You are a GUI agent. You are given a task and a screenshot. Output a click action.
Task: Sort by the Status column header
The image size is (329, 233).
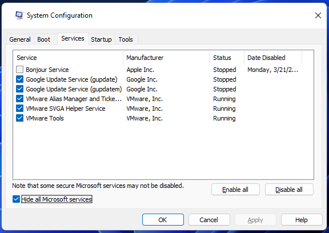227,58
